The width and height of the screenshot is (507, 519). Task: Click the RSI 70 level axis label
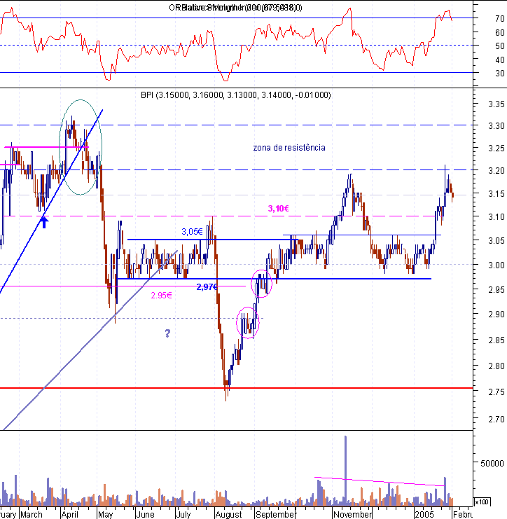tap(500, 19)
